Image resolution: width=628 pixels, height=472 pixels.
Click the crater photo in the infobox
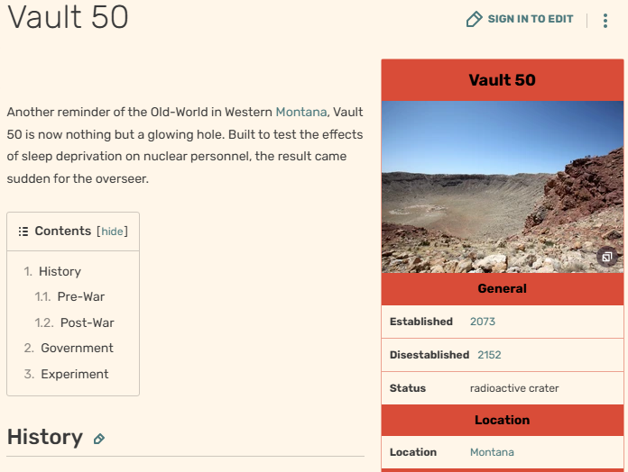point(503,186)
